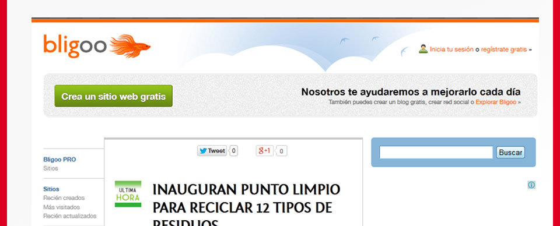Image resolution: width=560 pixels, height=226 pixels.
Task: Click the orange betta fish logo icon
Action: [130, 45]
